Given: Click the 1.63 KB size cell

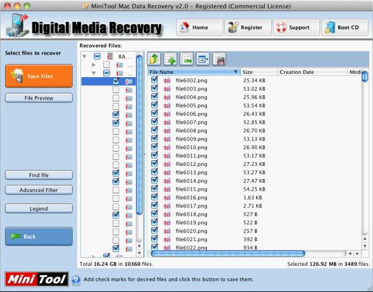Looking at the screenshot, I should (x=252, y=198).
